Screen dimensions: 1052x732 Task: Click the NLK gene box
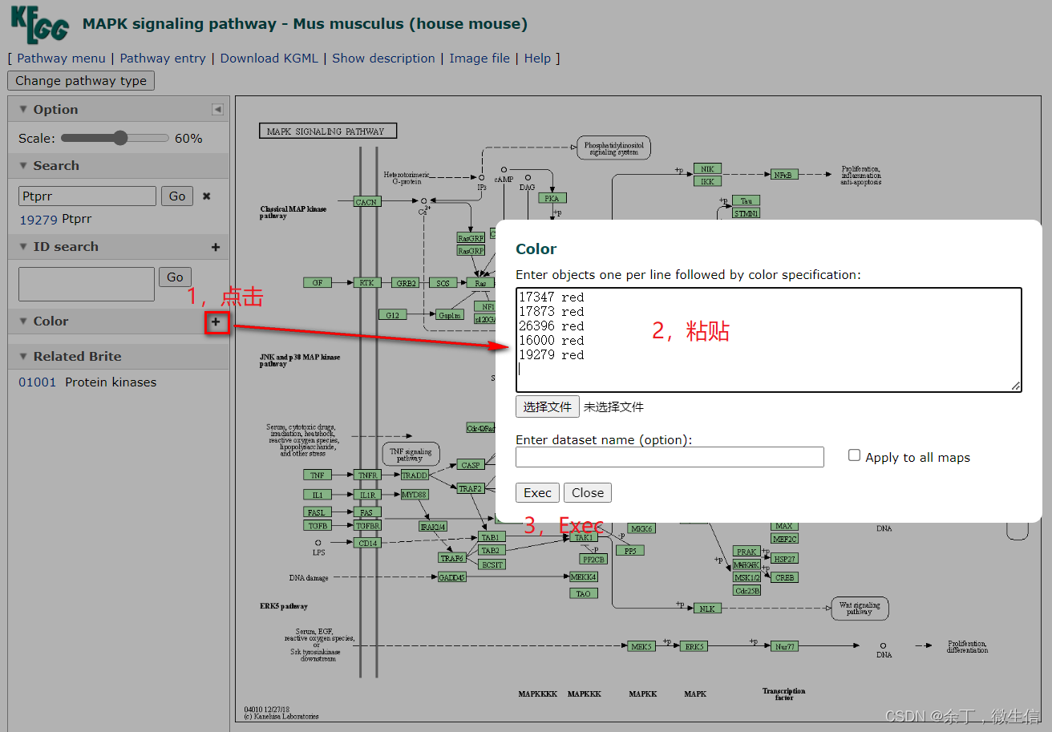point(707,609)
